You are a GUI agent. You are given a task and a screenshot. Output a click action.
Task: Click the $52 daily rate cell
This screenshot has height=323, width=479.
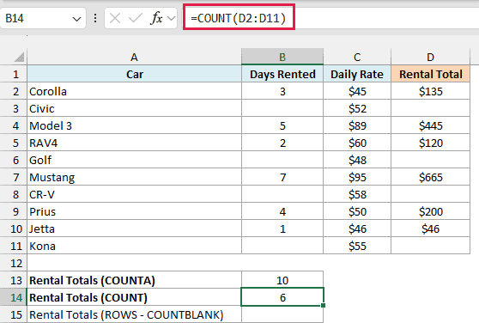(x=357, y=108)
